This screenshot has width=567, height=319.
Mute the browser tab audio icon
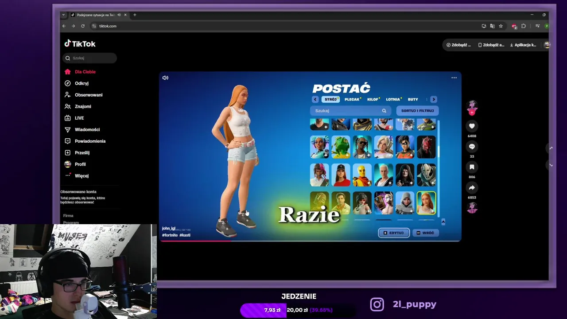(x=119, y=15)
